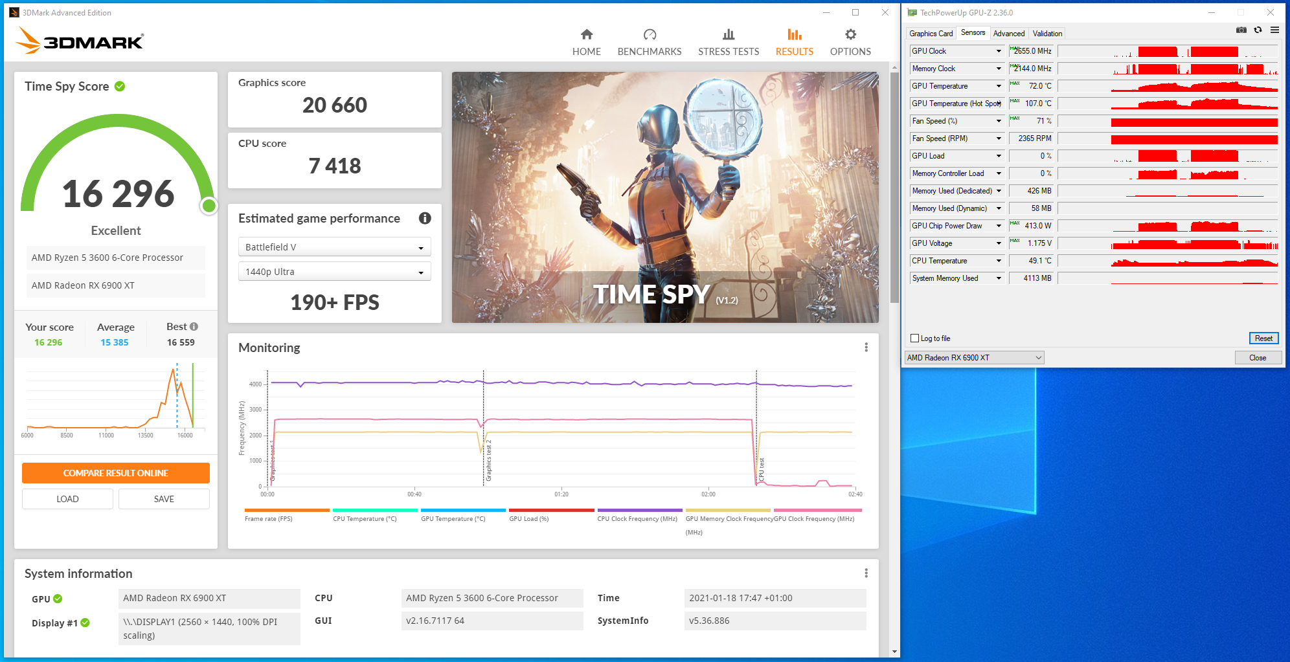Screen dimensions: 1290x662
Task: Expand the Fan Speed (%) sensor dropdown
Action: [x=999, y=121]
